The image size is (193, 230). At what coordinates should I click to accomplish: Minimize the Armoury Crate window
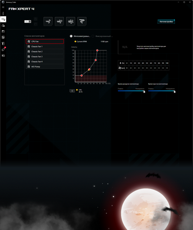(x=178, y=2)
